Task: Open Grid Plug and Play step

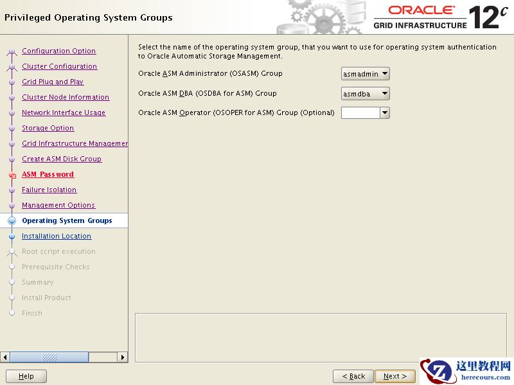Action: (53, 82)
